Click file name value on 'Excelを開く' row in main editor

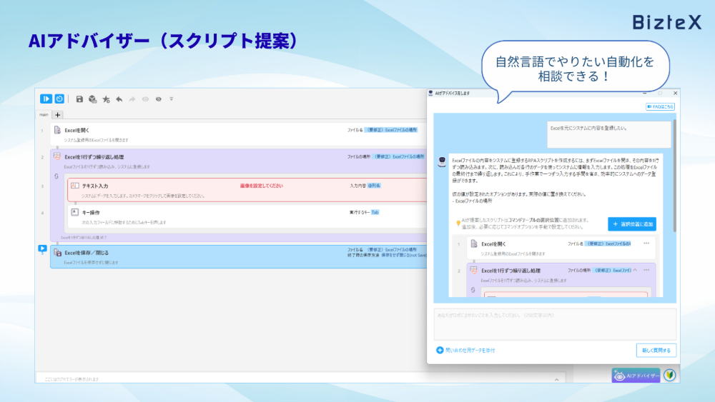[x=392, y=130]
